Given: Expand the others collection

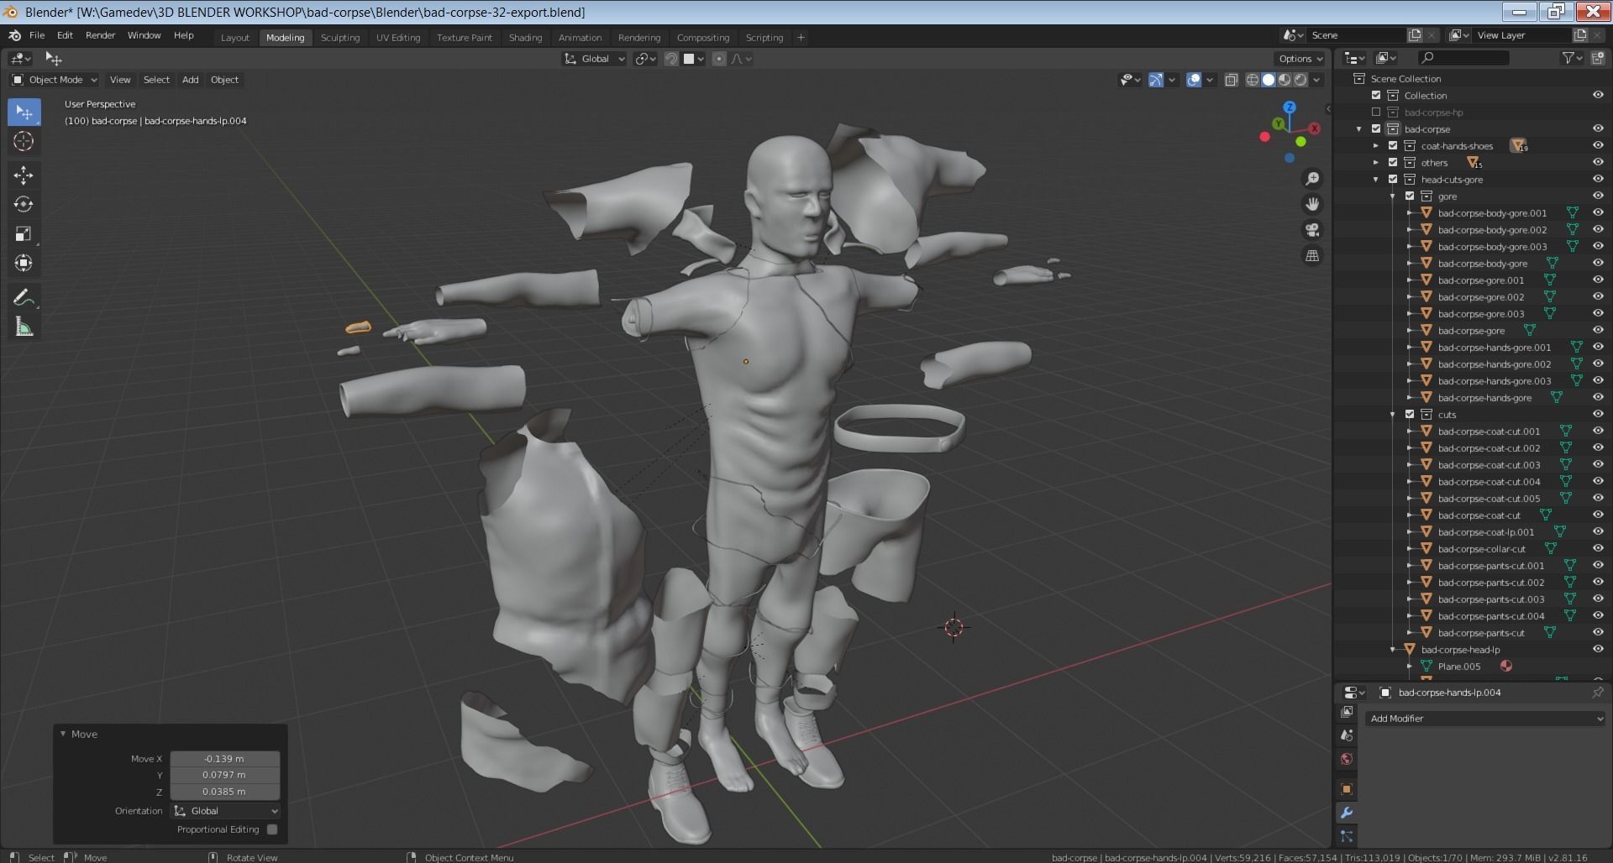Looking at the screenshot, I should tap(1376, 163).
